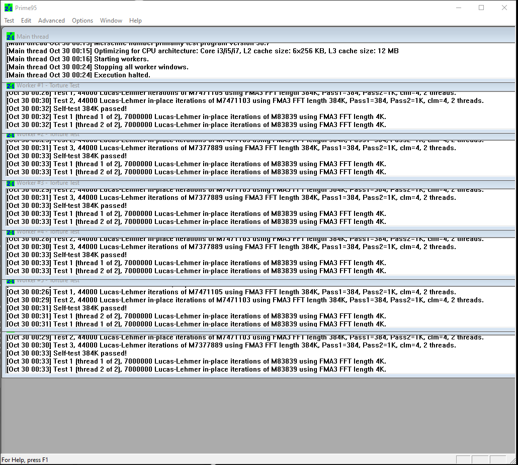The width and height of the screenshot is (518, 465).
Task: Click the resize grip in status bar corner
Action: tap(512, 460)
